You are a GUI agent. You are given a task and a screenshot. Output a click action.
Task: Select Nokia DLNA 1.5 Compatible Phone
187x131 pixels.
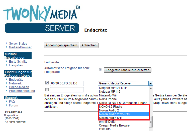[x=124, y=103]
